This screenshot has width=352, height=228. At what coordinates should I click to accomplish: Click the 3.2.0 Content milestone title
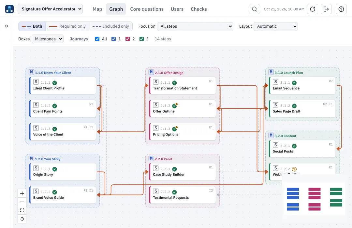(285, 136)
